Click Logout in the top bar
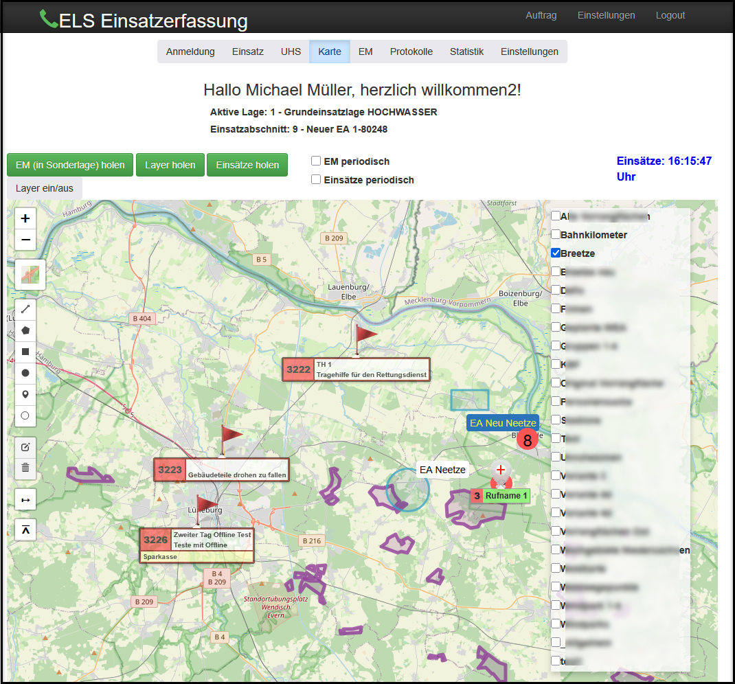Viewport: 735px width, 684px height. [x=670, y=15]
